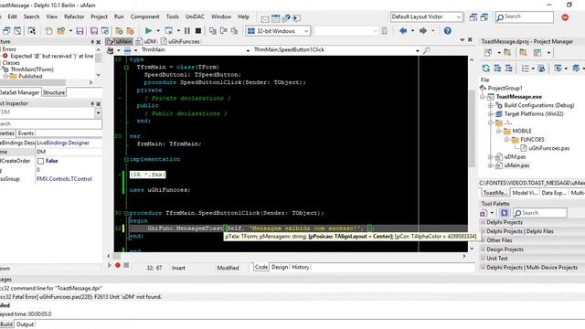Click the Tool Palette Search field
Image resolution: width=585 pixels, height=329 pixels.
pos(540,213)
